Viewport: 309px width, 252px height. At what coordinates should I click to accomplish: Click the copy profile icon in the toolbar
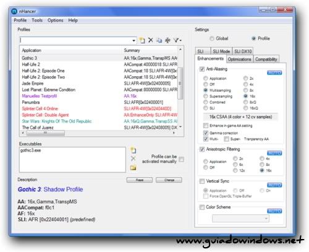pos(159,40)
